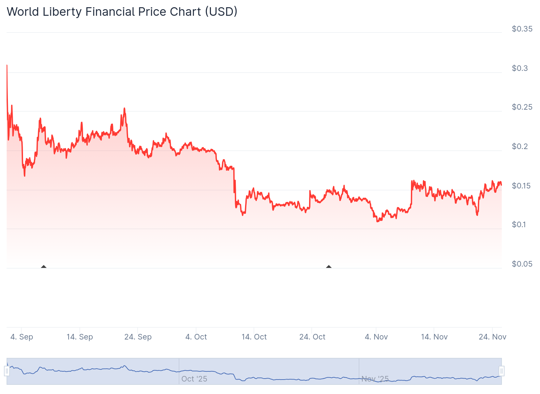Click the "24. Sep" date label
Viewport: 540px width, 394px height.
pyautogui.click(x=138, y=337)
